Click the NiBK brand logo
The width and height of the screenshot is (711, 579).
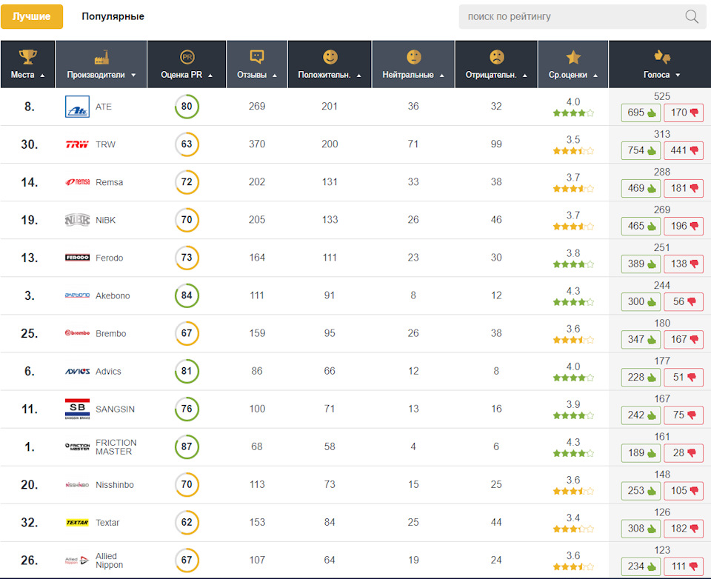pos(77,220)
